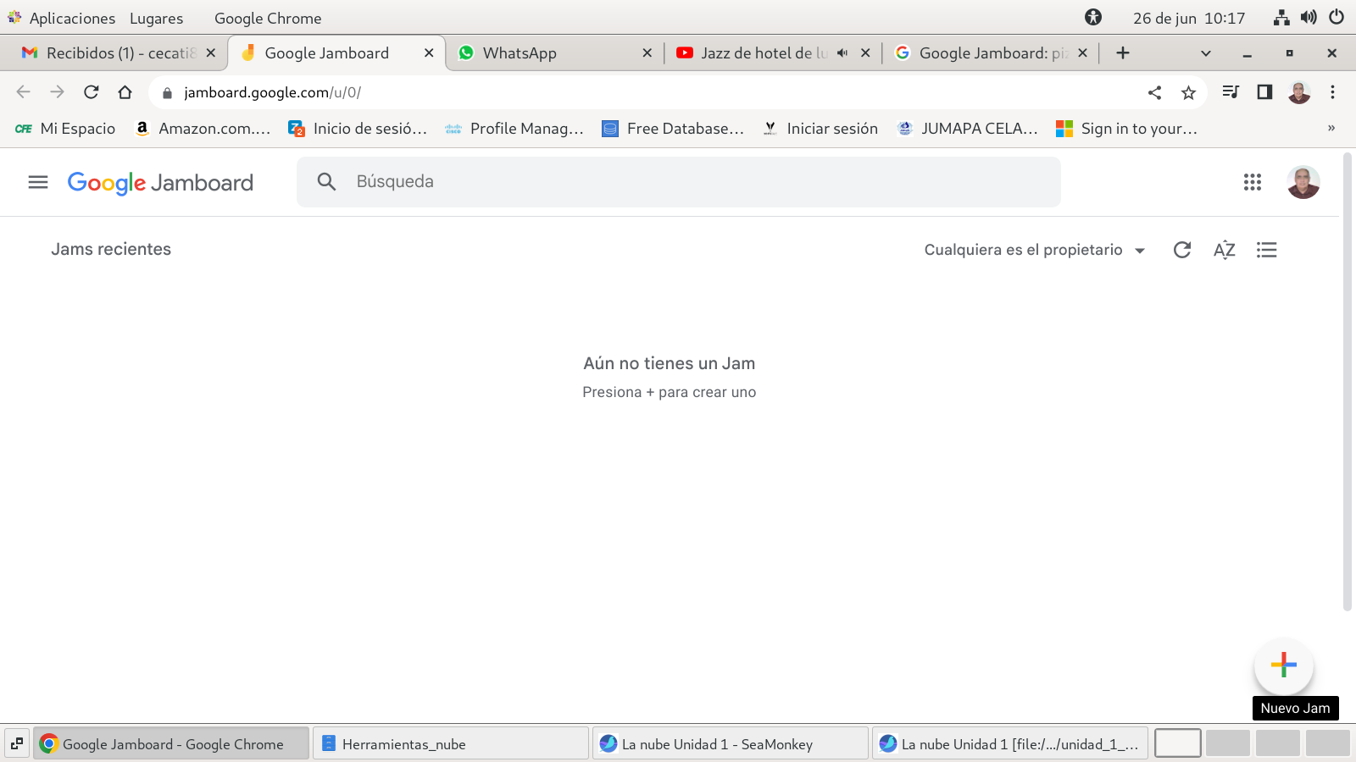The width and height of the screenshot is (1356, 762).
Task: Expand the Chrome tab search chevron
Action: click(x=1205, y=53)
